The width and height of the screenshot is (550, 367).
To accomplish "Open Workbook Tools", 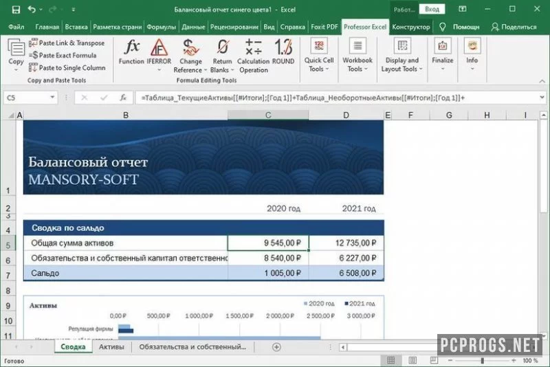I will click(357, 56).
